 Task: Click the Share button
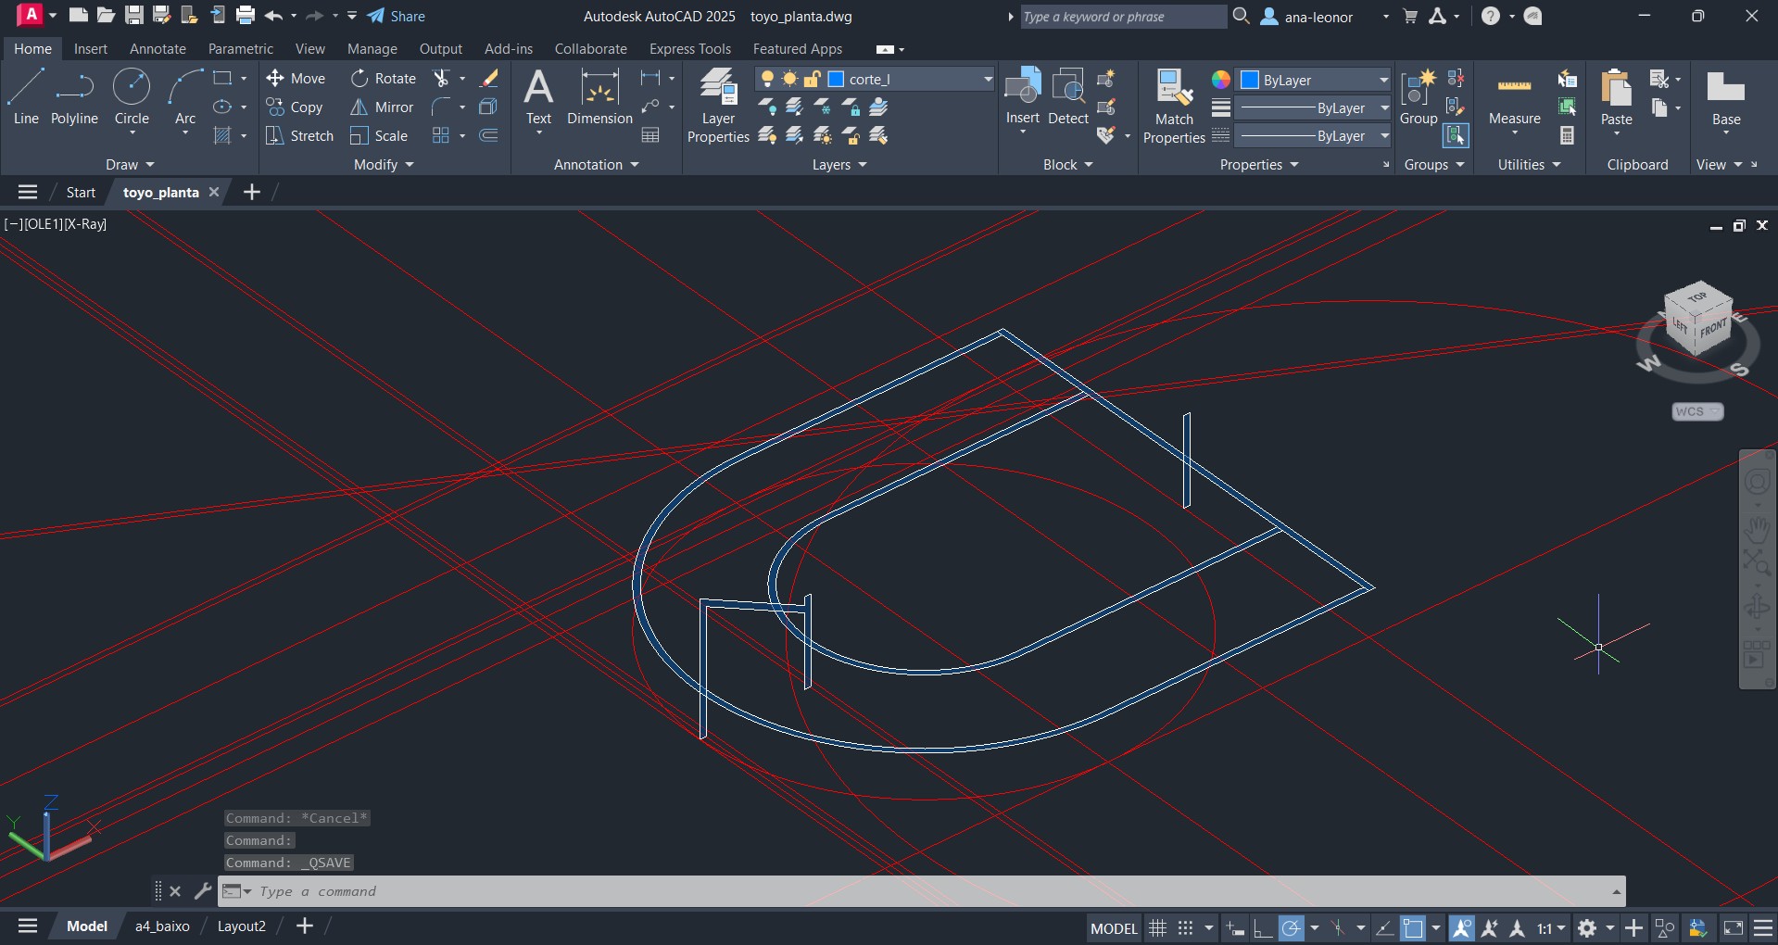397,17
